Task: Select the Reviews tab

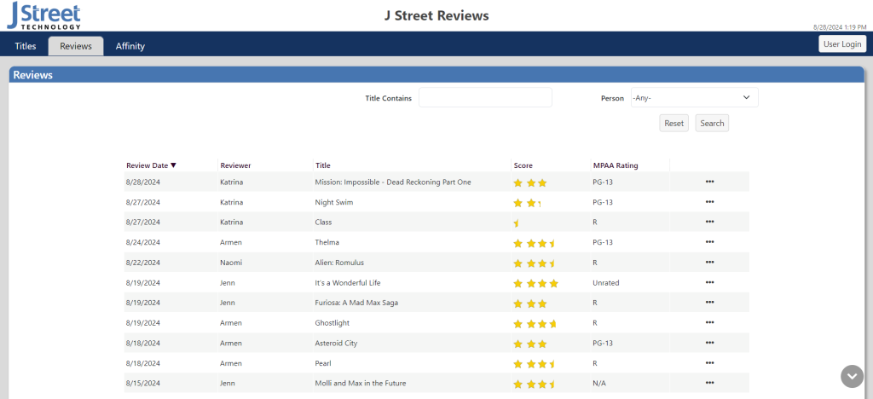Action: coord(76,46)
